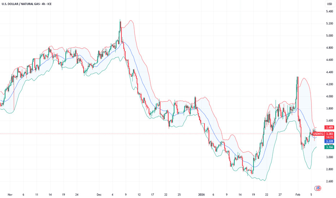Click the 5.400 level on price axis
336x198 pixels.
point(330,12)
